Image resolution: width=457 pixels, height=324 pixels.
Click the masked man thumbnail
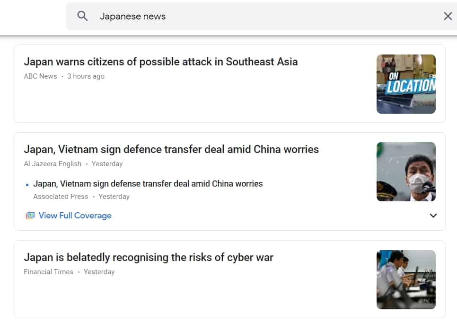point(406,171)
